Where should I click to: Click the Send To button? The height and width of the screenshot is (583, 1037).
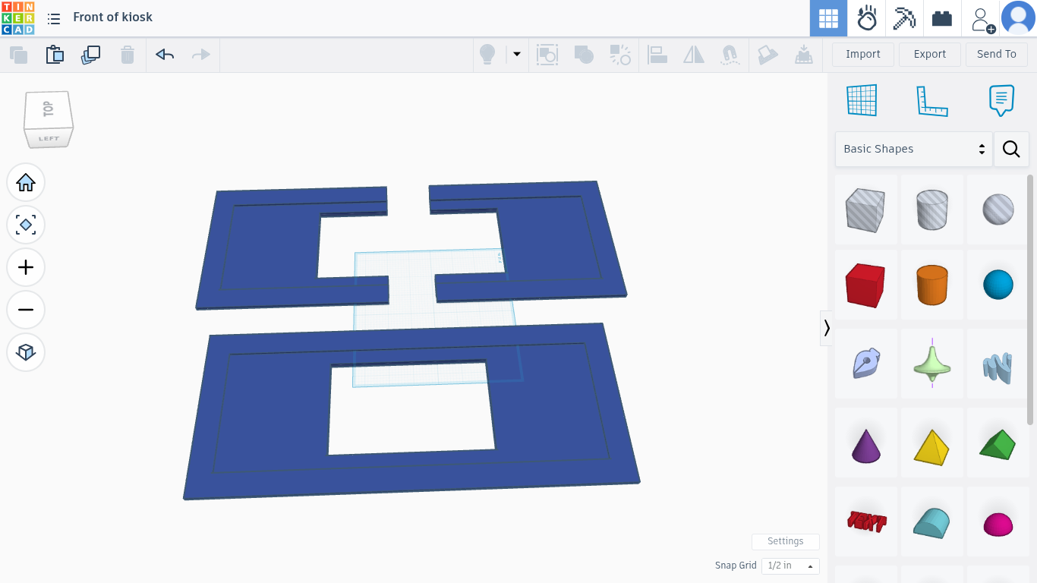tap(997, 54)
